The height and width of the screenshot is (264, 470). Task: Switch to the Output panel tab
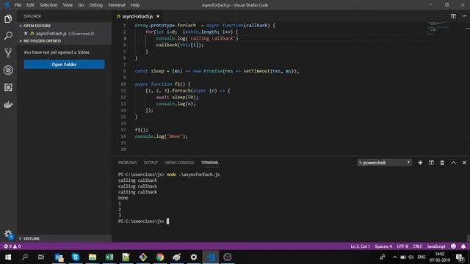(151, 163)
